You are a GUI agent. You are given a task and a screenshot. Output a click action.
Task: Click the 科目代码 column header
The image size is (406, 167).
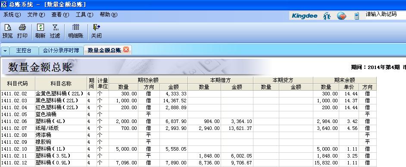click(x=18, y=84)
